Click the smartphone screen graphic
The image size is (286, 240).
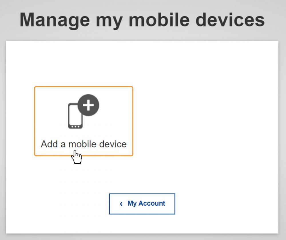point(74,114)
